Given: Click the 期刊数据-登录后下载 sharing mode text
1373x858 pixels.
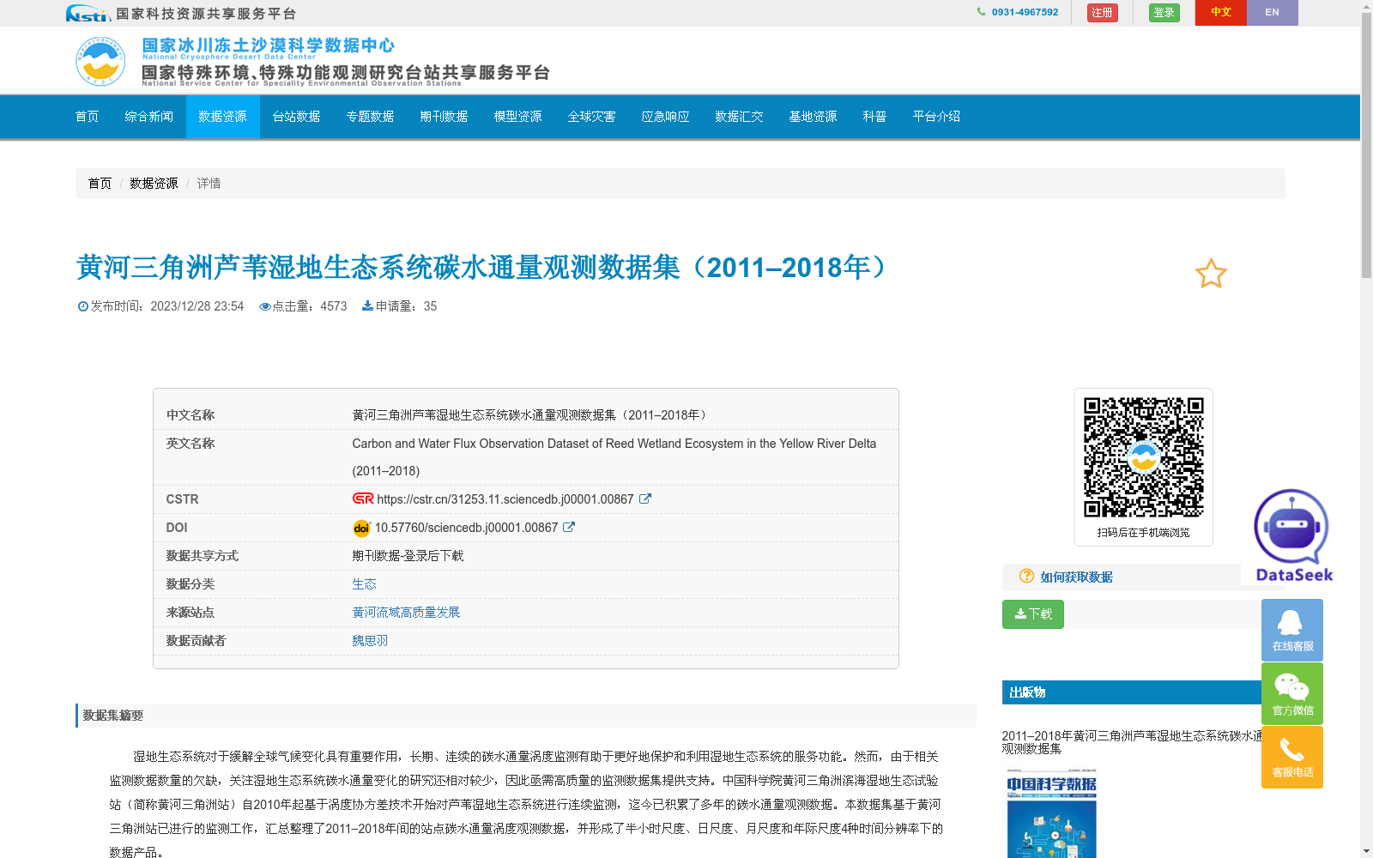Looking at the screenshot, I should (x=408, y=556).
